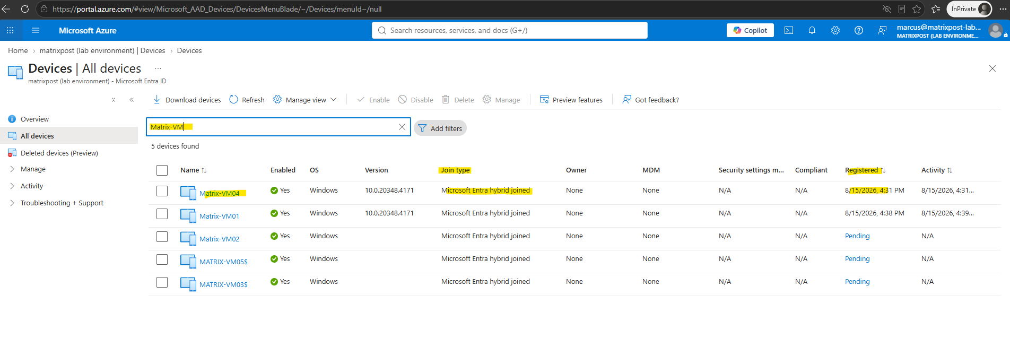Screen dimensions: 1010x338
Task: Click Preview features
Action: [571, 100]
